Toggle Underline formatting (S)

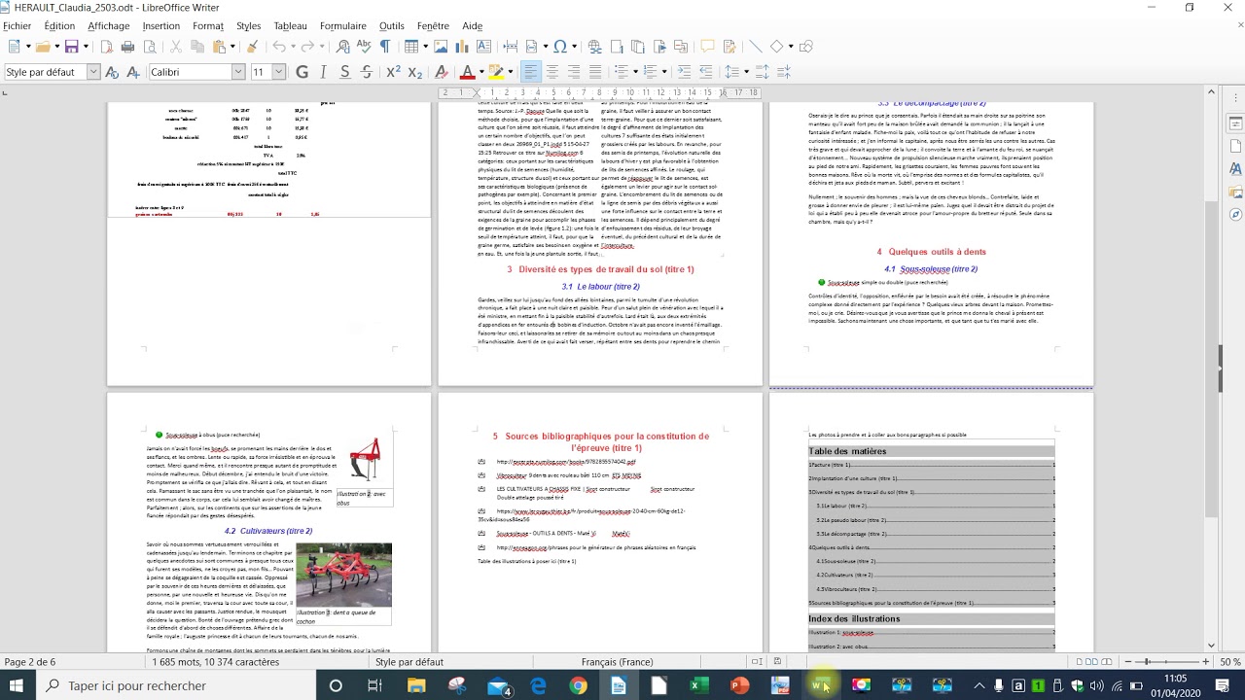point(344,72)
